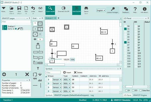Switch to GRAFCET-Engine tab

[x=140, y=95]
